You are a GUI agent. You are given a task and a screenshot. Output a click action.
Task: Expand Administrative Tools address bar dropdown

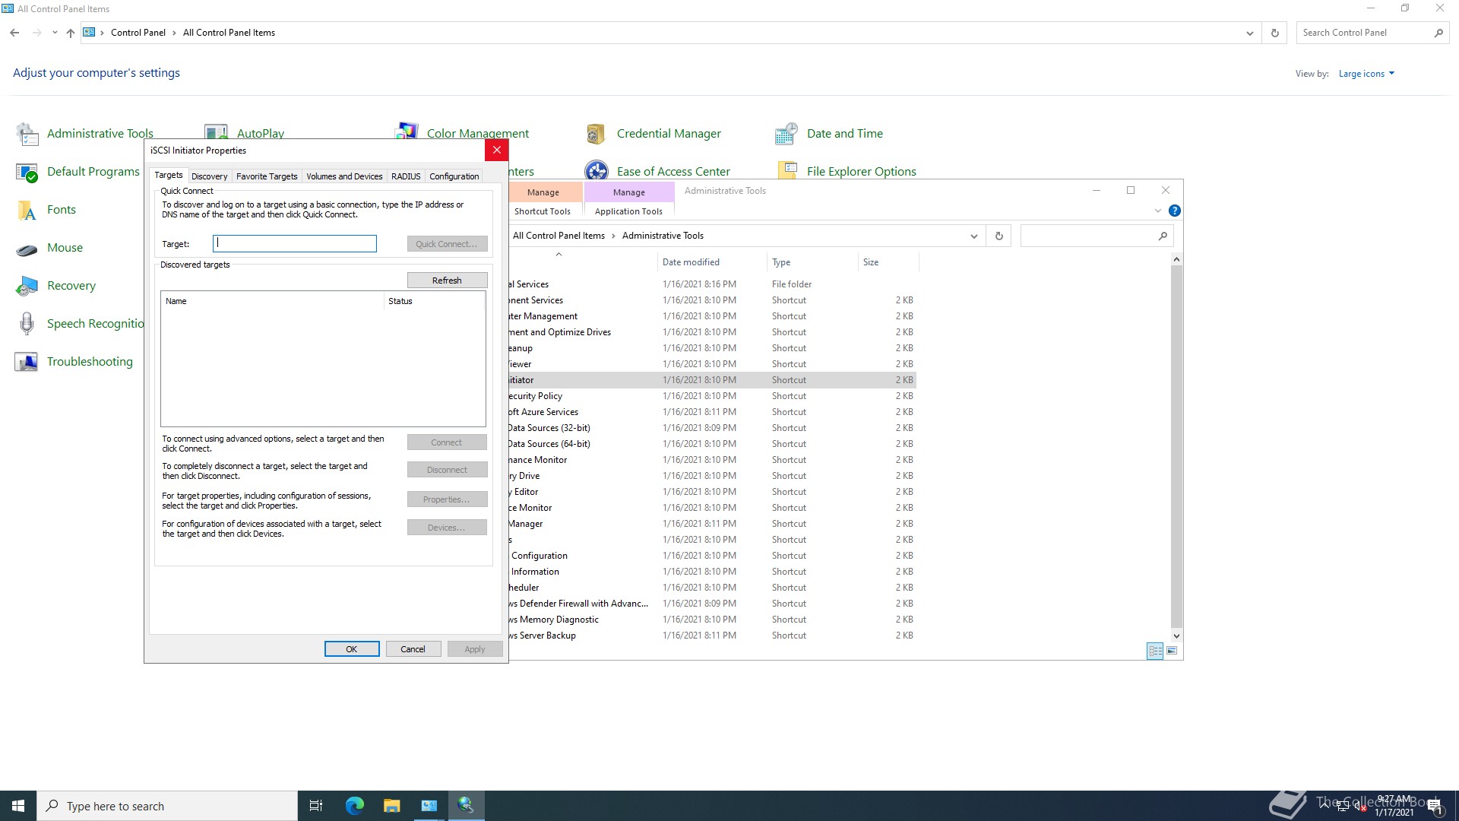[973, 236]
